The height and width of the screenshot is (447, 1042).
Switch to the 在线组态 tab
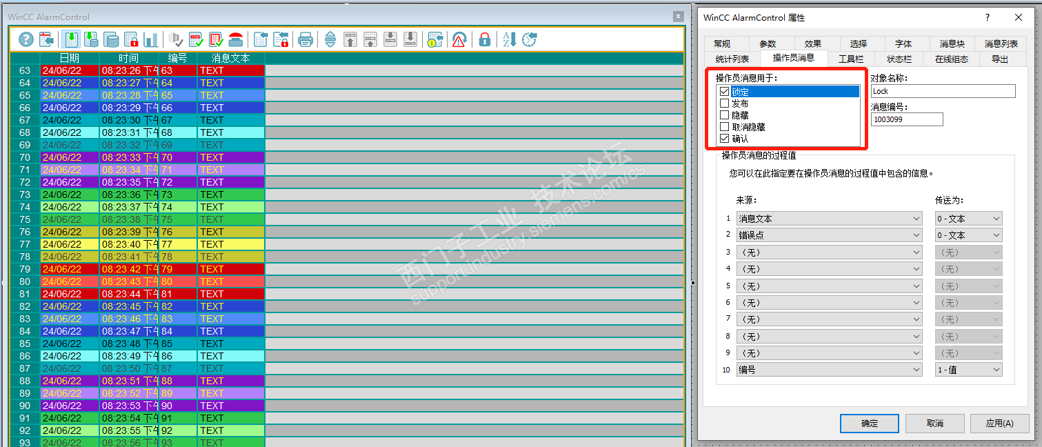(x=951, y=59)
